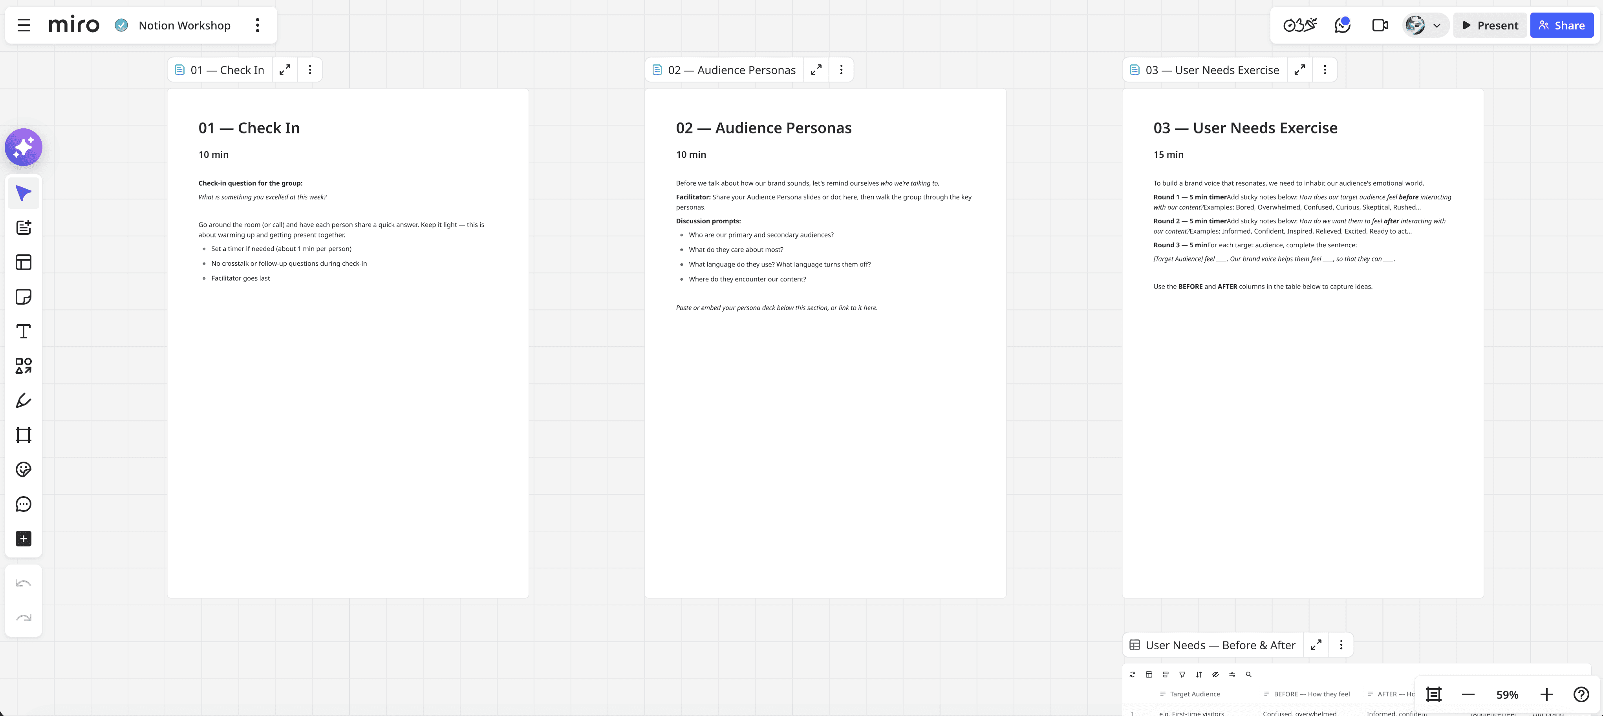The image size is (1603, 716).
Task: Open options menu for 02 — Audience Personas
Action: click(x=841, y=70)
